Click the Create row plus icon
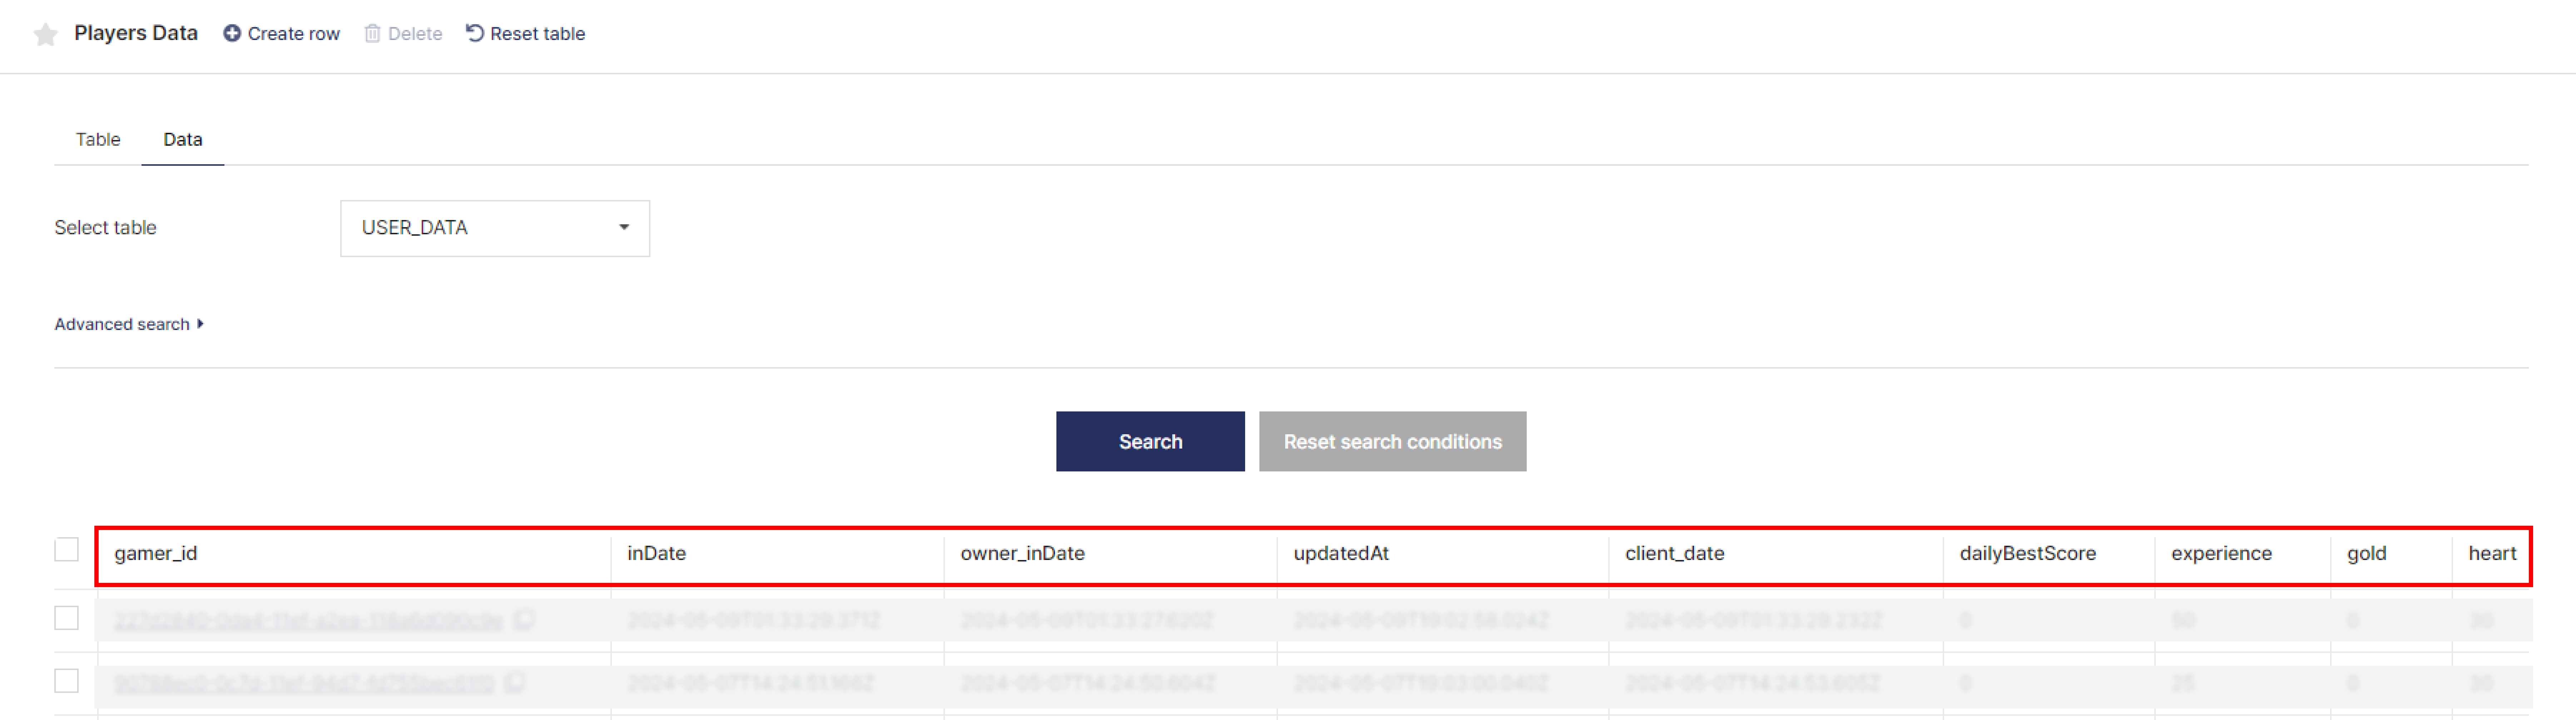This screenshot has width=2576, height=720. tap(232, 33)
